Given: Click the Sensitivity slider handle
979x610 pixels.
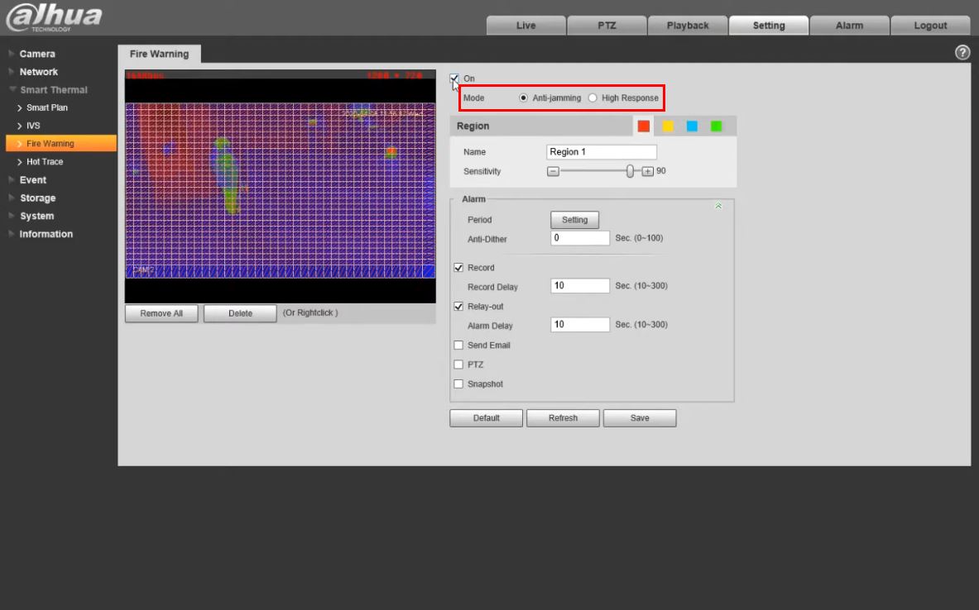Looking at the screenshot, I should click(x=630, y=171).
